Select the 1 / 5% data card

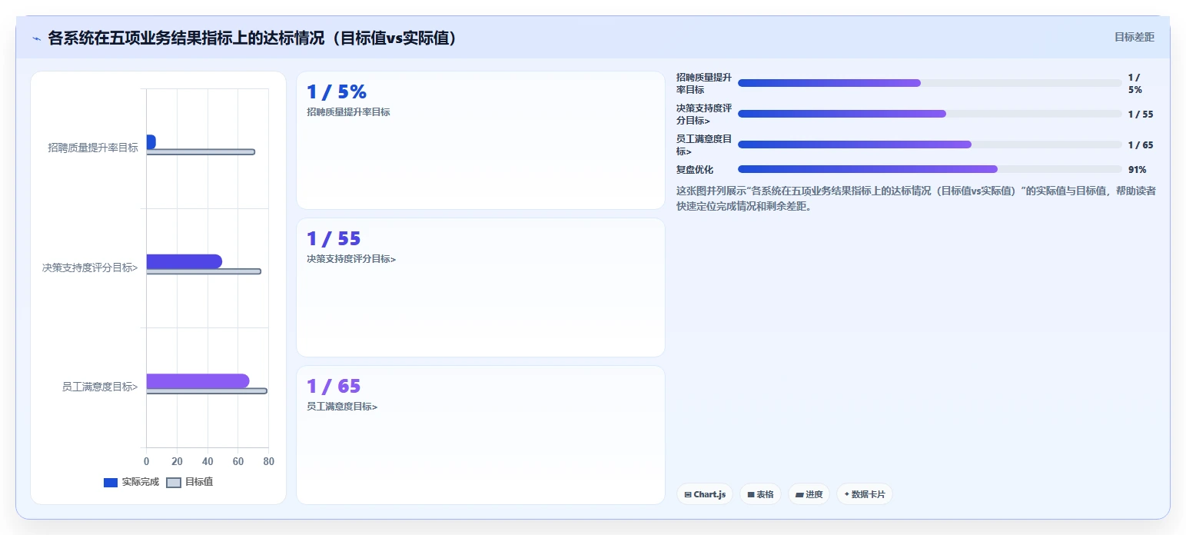[x=480, y=140]
